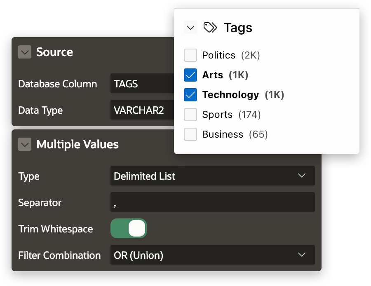Viewport: 371px width, 286px height.
Task: Click the tag icon beside Tags
Action: pos(210,28)
